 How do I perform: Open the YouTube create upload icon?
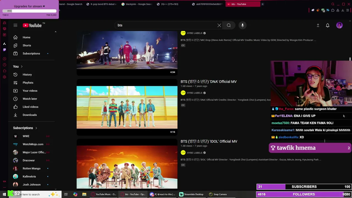(318, 25)
